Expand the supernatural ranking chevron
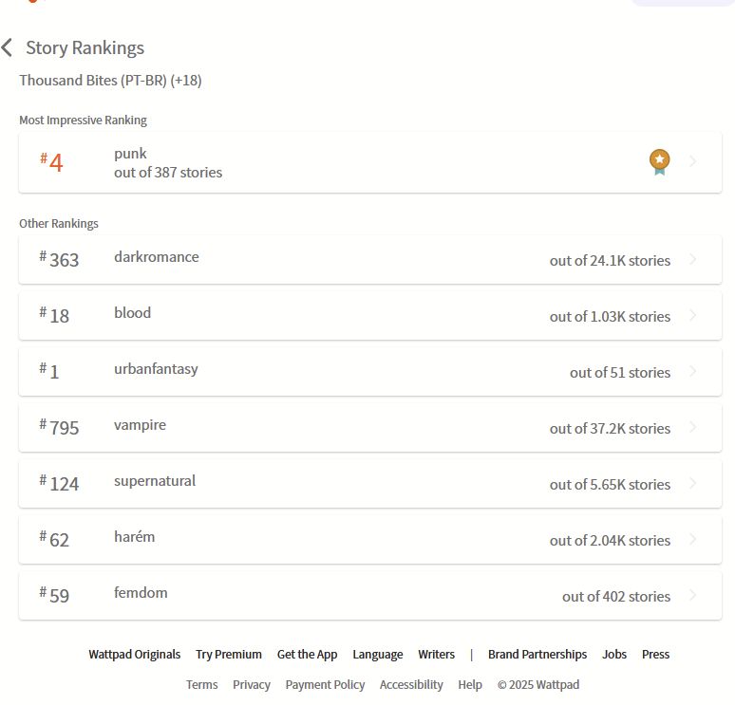 point(693,483)
